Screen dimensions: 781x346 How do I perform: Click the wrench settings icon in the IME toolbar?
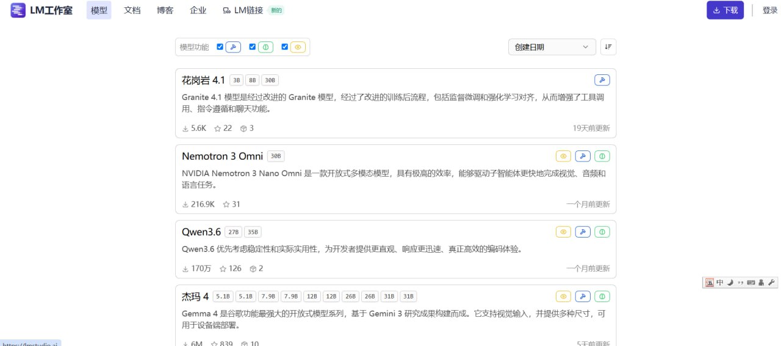pos(771,283)
